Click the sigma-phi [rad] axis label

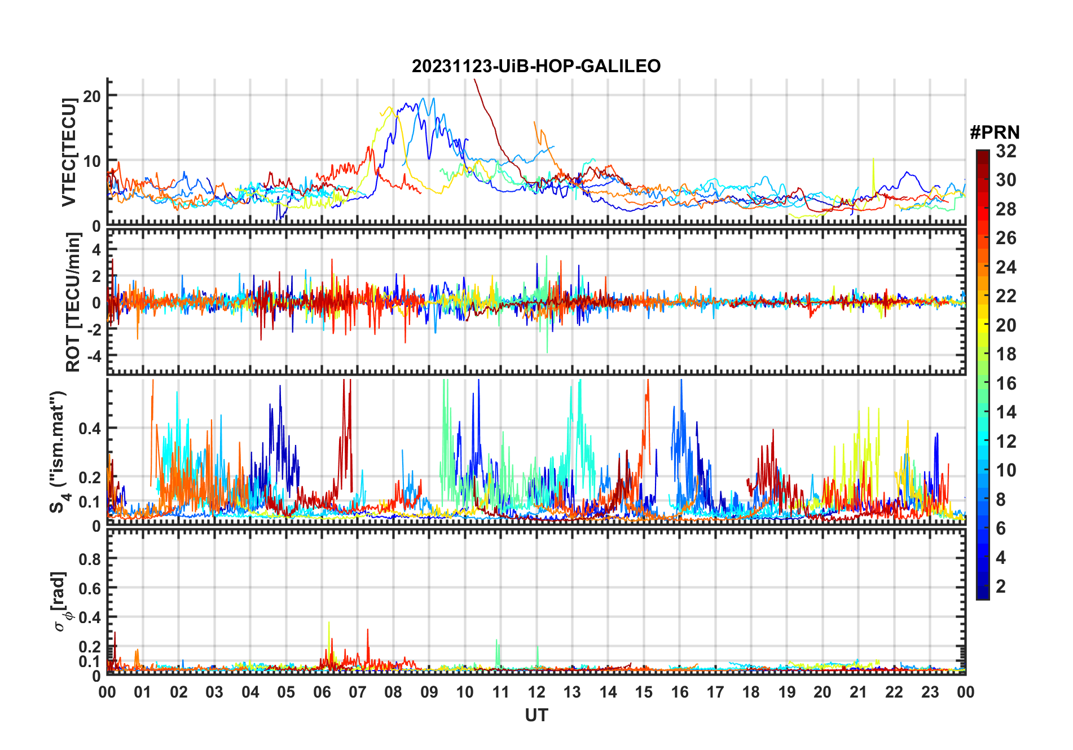(x=60, y=601)
